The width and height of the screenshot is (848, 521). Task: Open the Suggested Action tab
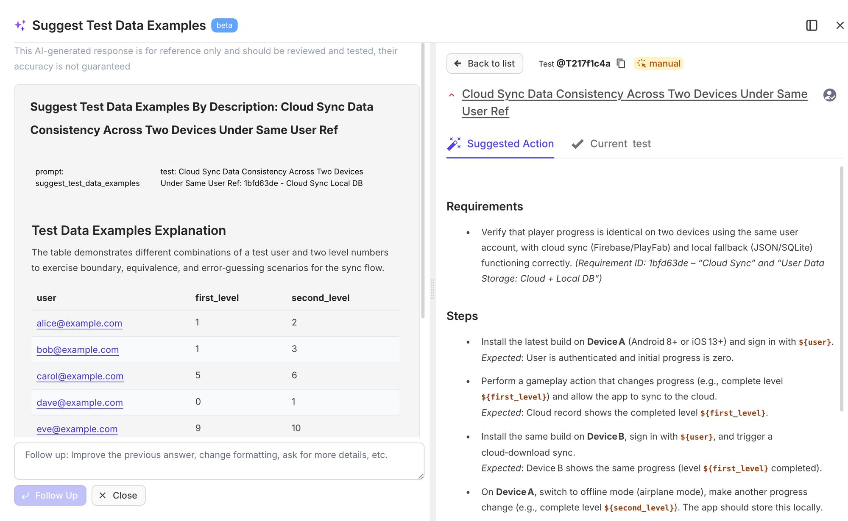point(500,144)
